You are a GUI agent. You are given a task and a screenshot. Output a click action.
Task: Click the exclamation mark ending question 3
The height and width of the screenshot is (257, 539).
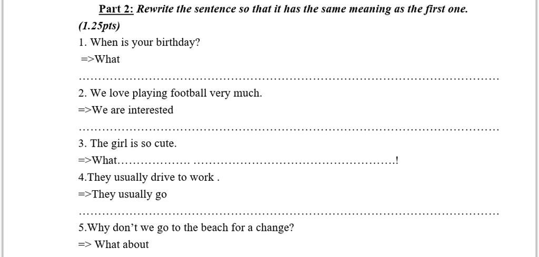pyautogui.click(x=397, y=160)
